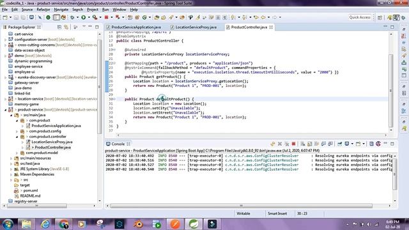The height and width of the screenshot is (230, 409).
Task: Toggle Skip All Breakpoints in toolbar
Action: [40, 17]
